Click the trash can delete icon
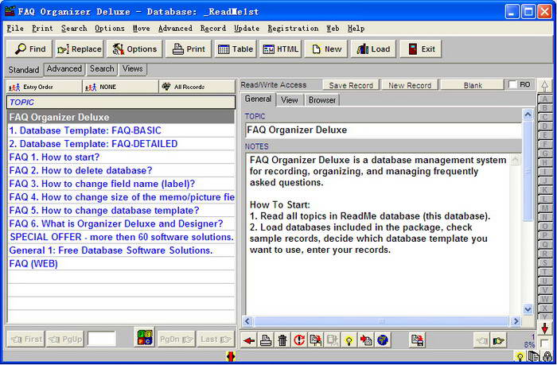 [x=282, y=341]
